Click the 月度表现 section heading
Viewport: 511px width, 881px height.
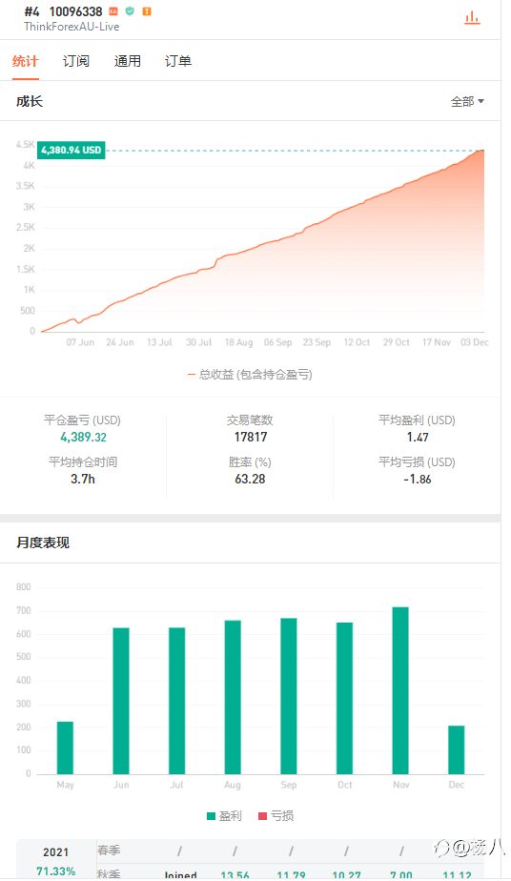coord(43,543)
